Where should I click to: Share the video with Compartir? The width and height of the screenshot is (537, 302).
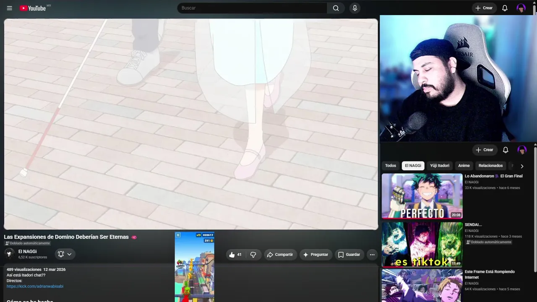(280, 255)
